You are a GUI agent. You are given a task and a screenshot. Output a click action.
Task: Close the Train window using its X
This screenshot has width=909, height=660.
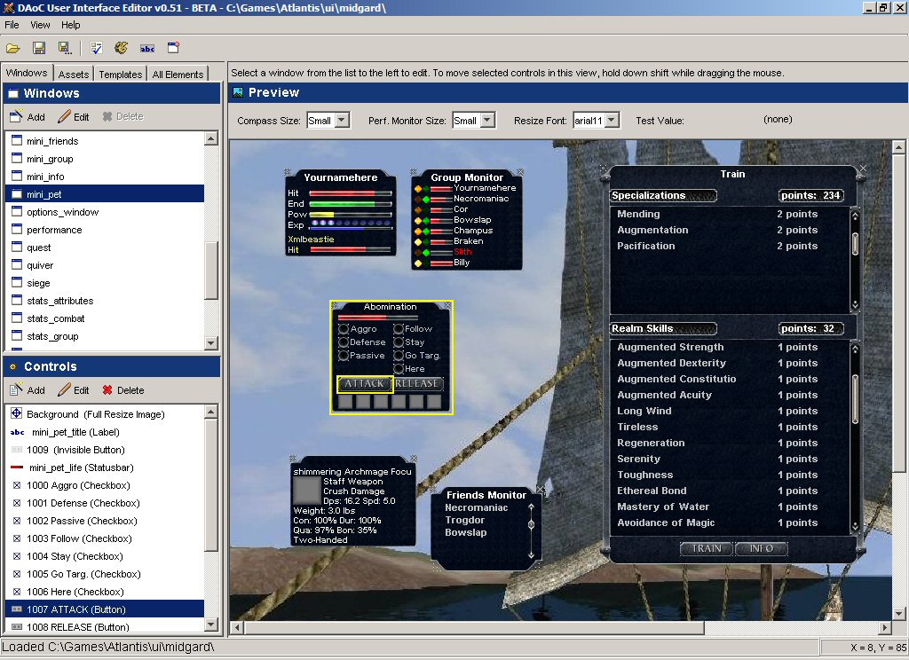(863, 169)
